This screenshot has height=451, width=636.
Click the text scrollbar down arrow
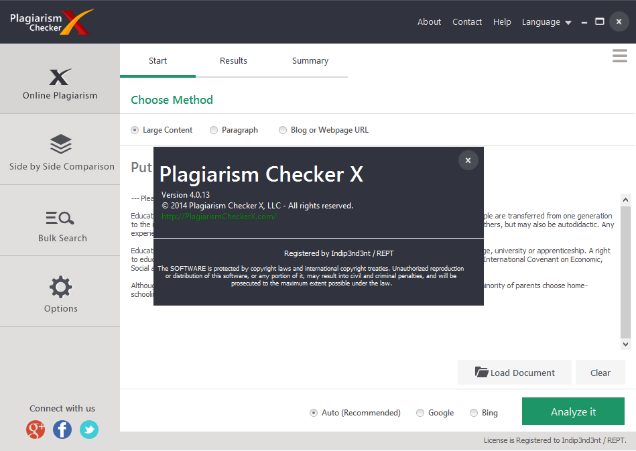(625, 344)
